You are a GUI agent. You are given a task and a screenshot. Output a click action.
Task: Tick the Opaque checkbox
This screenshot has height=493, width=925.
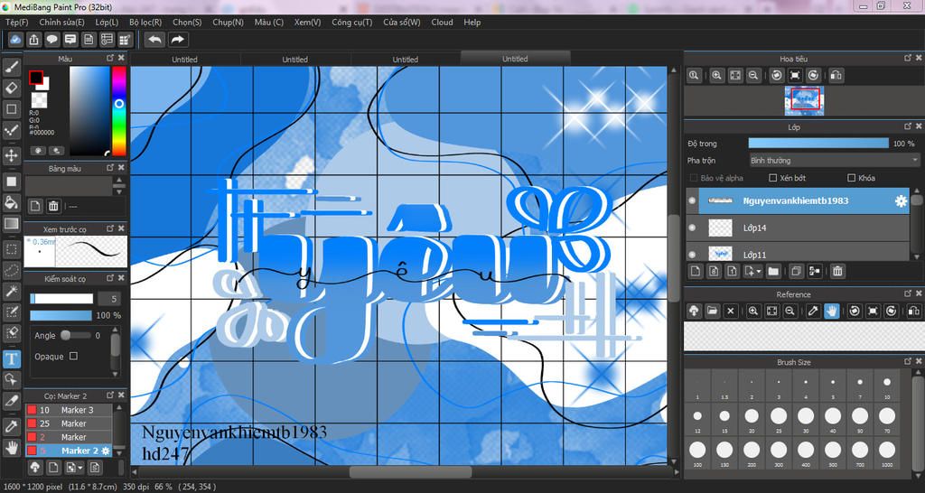[x=73, y=356]
